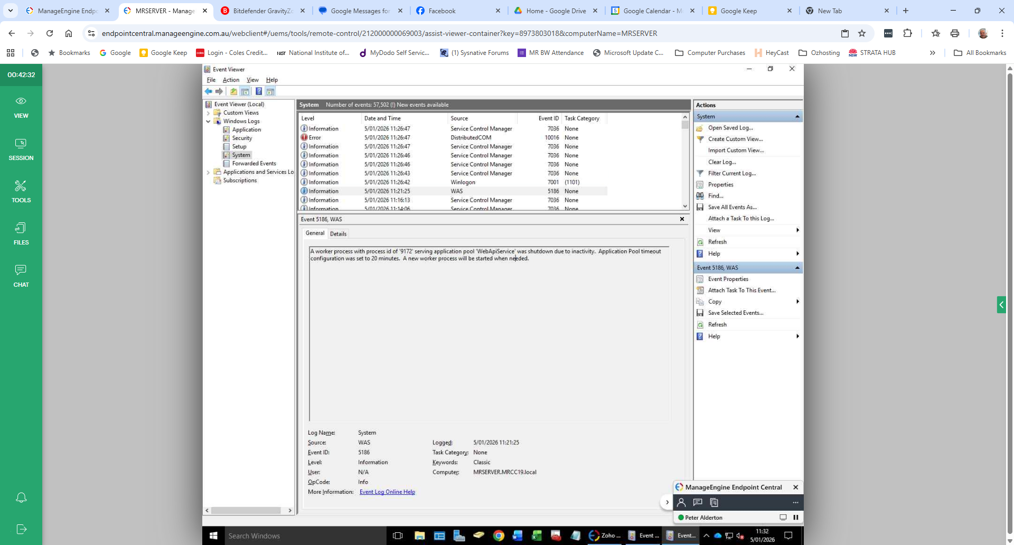1014x545 pixels.
Task: Click the Windows Start button in the remote taskbar
Action: 213,535
